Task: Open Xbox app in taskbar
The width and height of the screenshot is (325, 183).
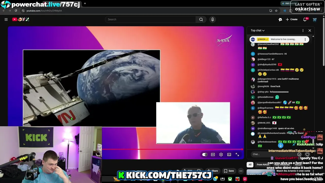Action: pyautogui.click(x=230, y=179)
